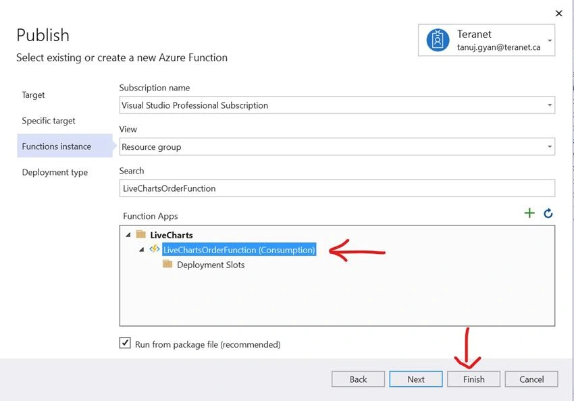574x401 pixels.
Task: Refresh the Function Apps list
Action: [x=548, y=213]
